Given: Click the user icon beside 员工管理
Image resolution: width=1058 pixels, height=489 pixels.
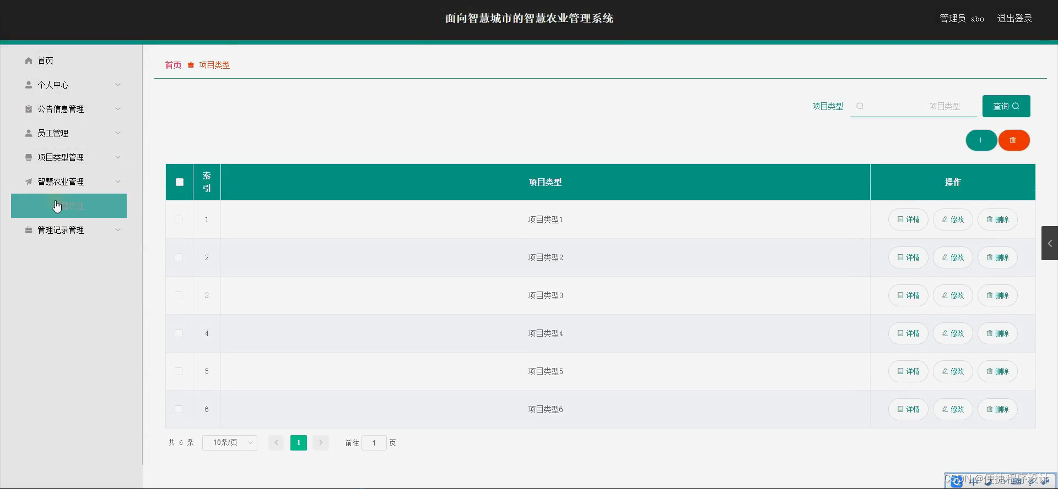Looking at the screenshot, I should pos(29,133).
